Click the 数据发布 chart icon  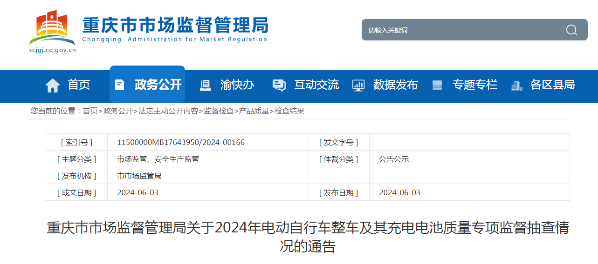tap(358, 85)
